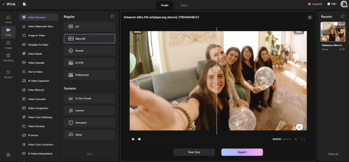Choose the Professional enhancement mode

coord(90,75)
